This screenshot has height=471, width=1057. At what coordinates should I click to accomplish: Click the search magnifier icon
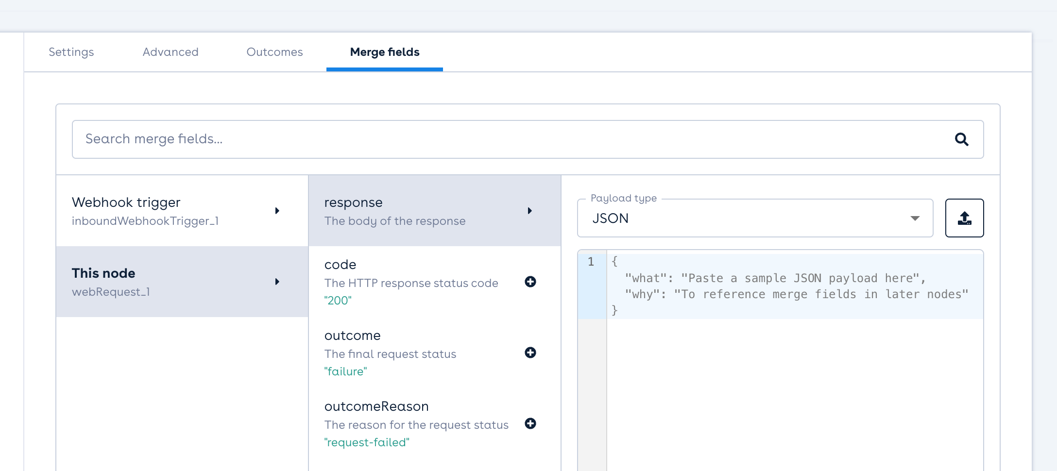pos(961,139)
